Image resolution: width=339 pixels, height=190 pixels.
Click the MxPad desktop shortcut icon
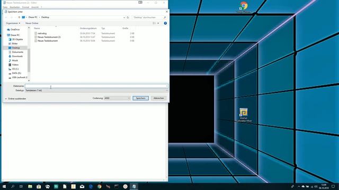coord(244,115)
